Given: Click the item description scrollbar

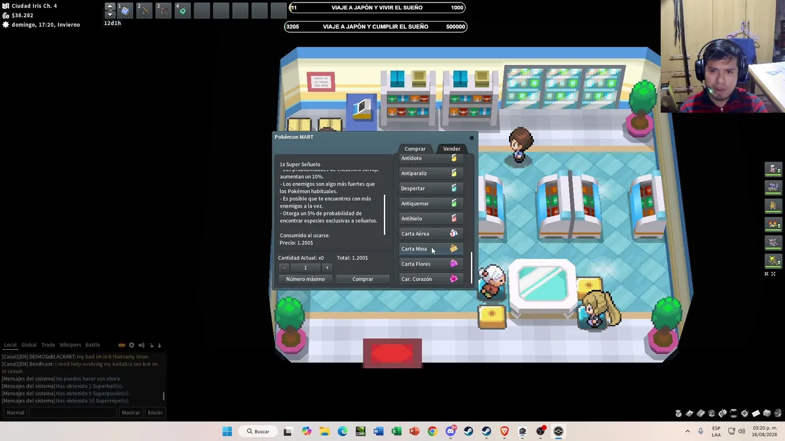Looking at the screenshot, I should [x=385, y=214].
